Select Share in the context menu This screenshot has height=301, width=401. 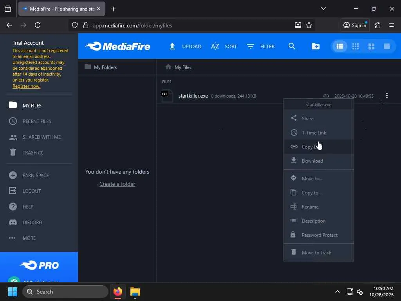[319, 118]
